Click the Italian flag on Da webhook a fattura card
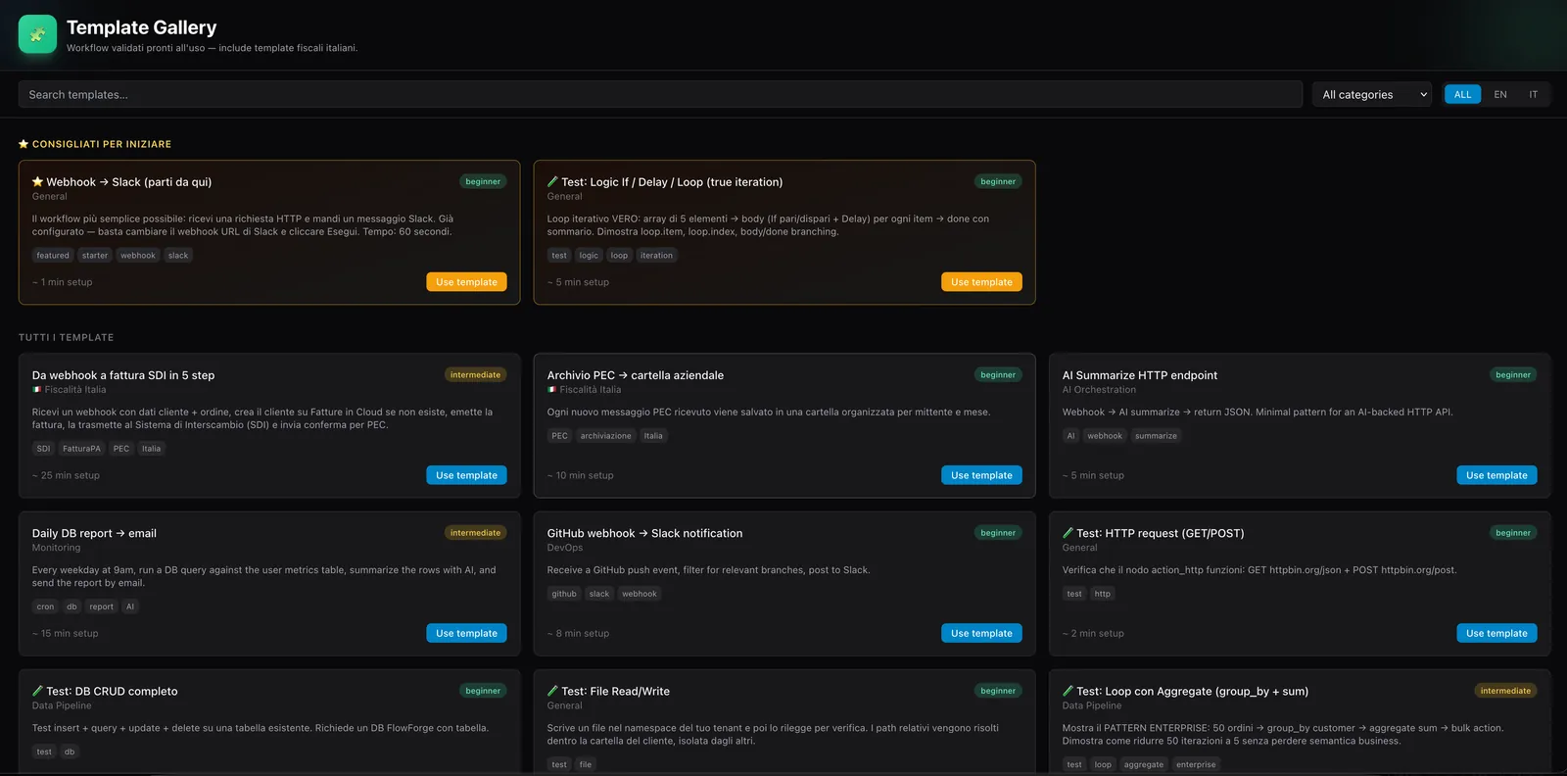1567x776 pixels. point(36,390)
